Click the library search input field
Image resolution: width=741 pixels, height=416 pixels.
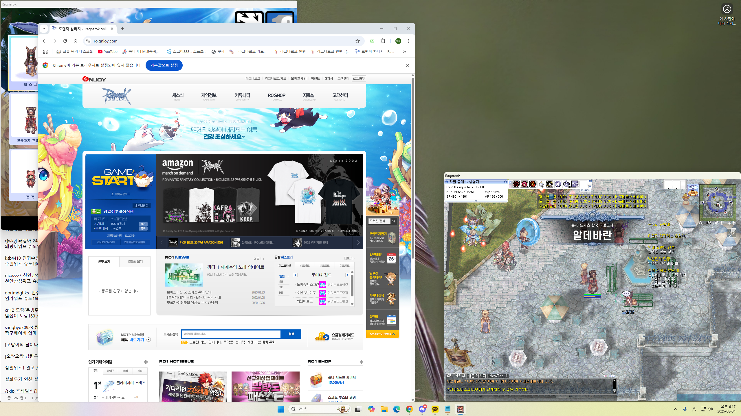231,334
